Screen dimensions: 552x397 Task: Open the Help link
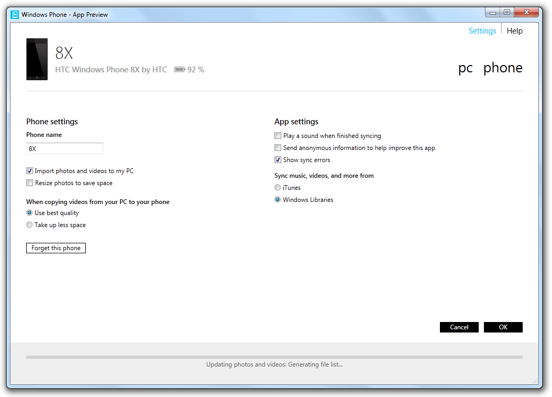point(514,31)
